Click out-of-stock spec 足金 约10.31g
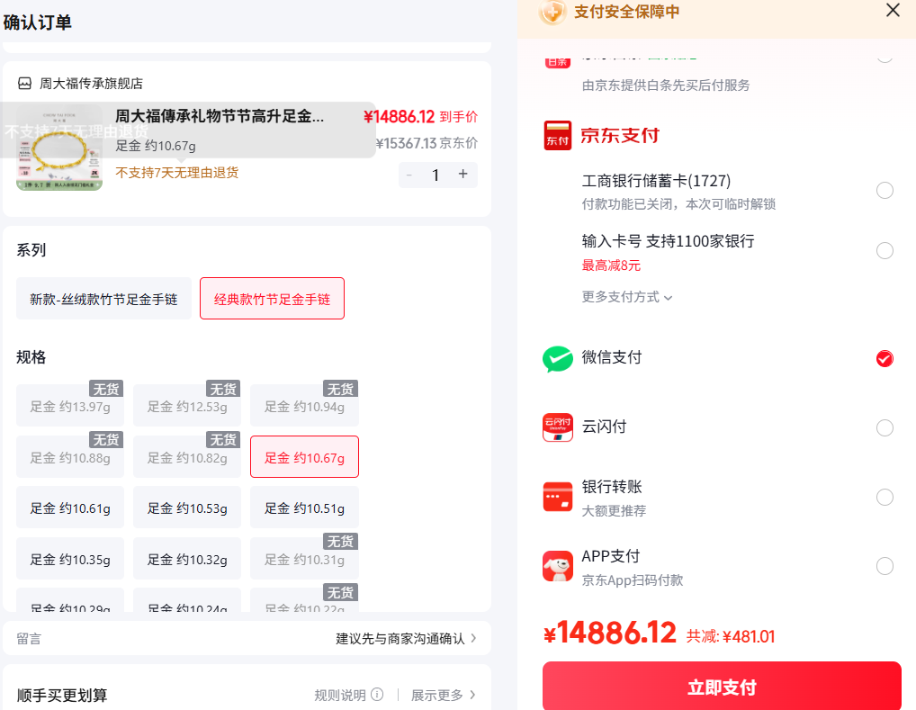916x710 pixels. [304, 559]
